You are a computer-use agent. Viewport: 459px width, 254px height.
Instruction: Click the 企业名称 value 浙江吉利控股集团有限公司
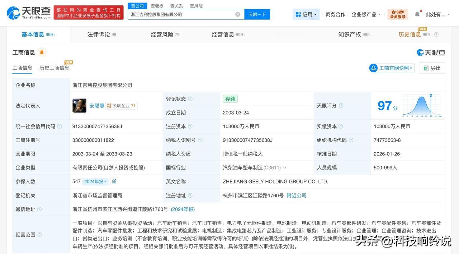(x=102, y=85)
